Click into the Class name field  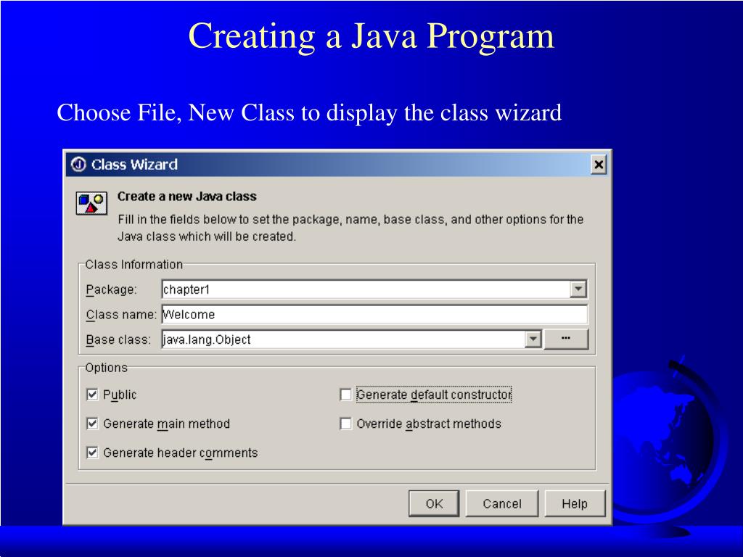(374, 315)
